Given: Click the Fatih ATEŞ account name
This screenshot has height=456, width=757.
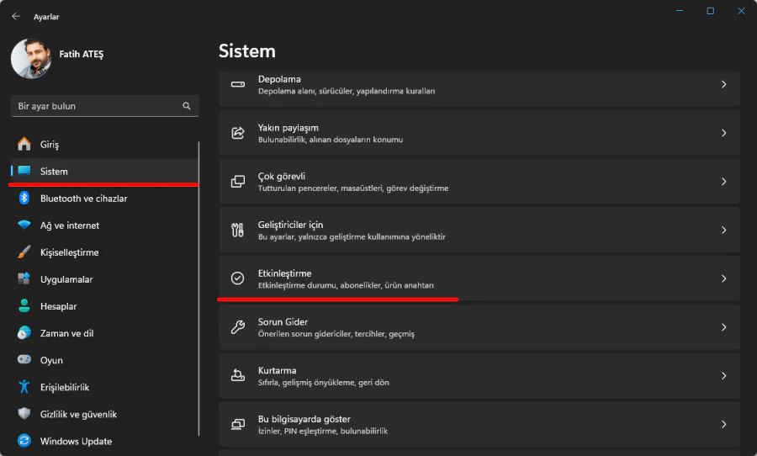Looking at the screenshot, I should pos(81,54).
